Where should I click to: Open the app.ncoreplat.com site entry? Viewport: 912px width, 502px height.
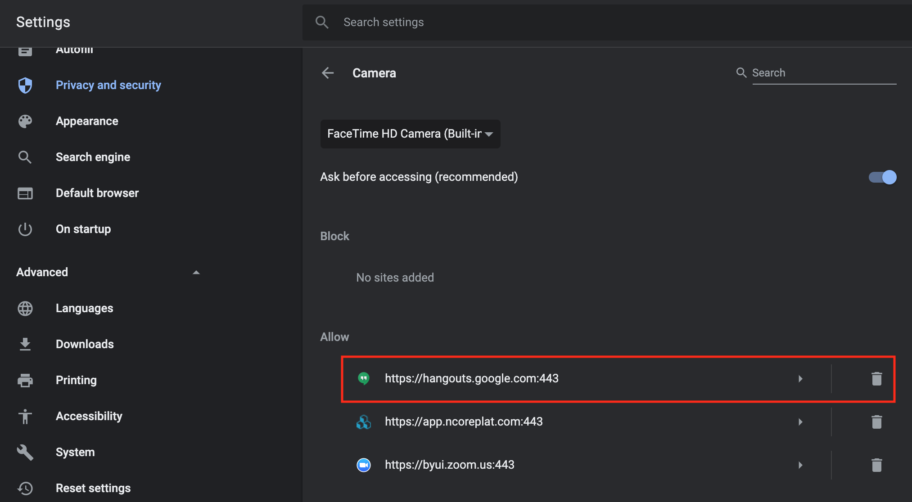(x=464, y=422)
